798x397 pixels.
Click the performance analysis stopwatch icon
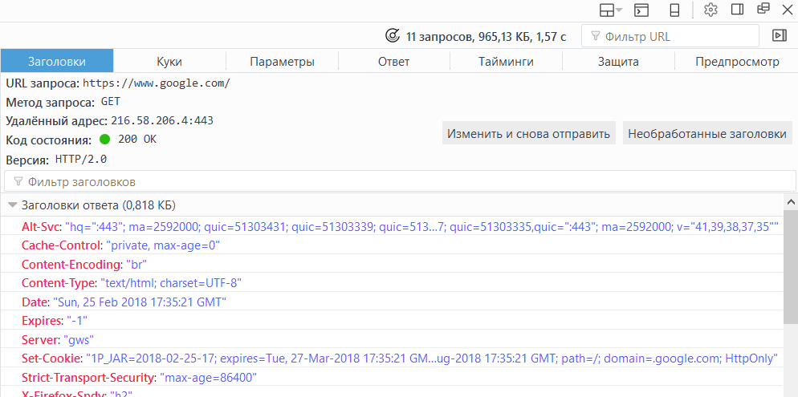click(x=393, y=36)
